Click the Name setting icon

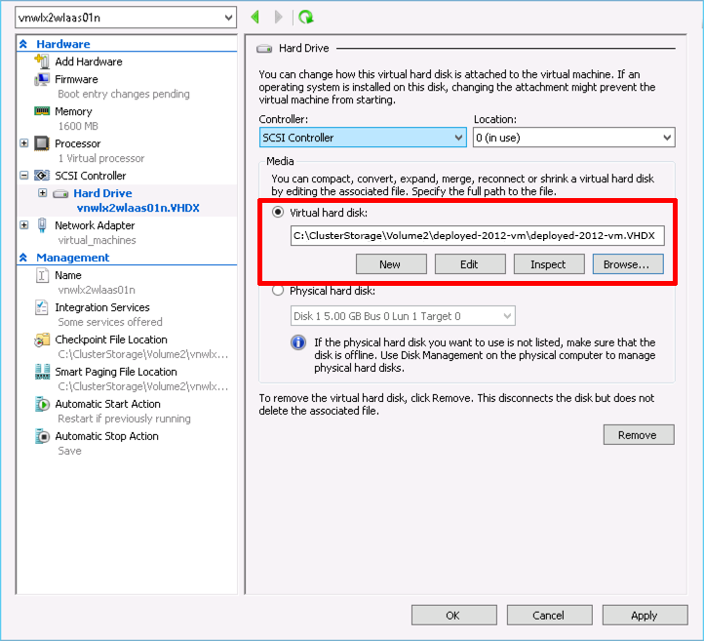pyautogui.click(x=42, y=275)
